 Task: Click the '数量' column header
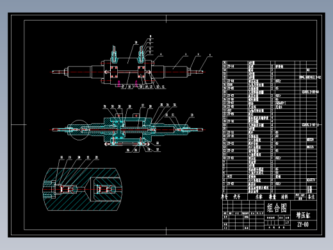tap(272, 197)
